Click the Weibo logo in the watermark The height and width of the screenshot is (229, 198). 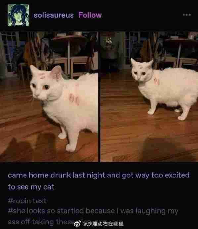[x=77, y=224]
